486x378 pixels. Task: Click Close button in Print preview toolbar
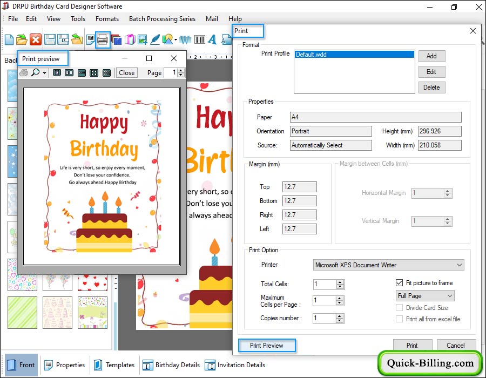tap(127, 73)
